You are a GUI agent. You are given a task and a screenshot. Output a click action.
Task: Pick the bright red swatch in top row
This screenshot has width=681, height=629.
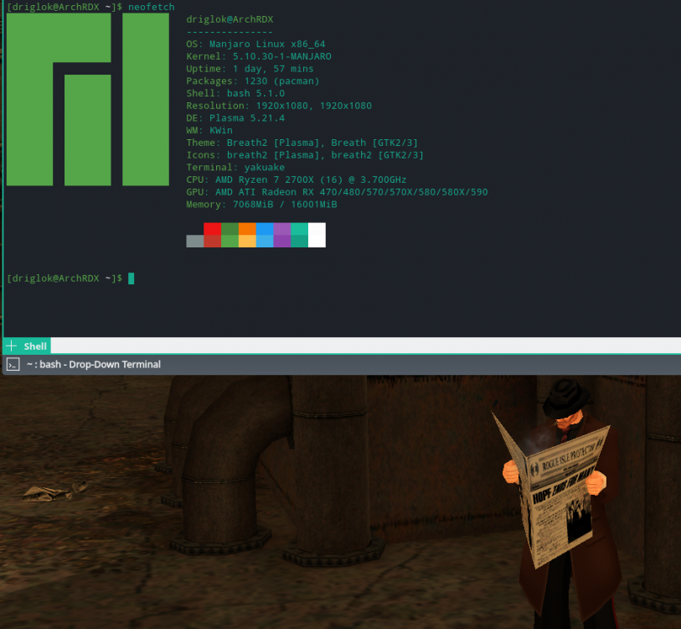(213, 228)
